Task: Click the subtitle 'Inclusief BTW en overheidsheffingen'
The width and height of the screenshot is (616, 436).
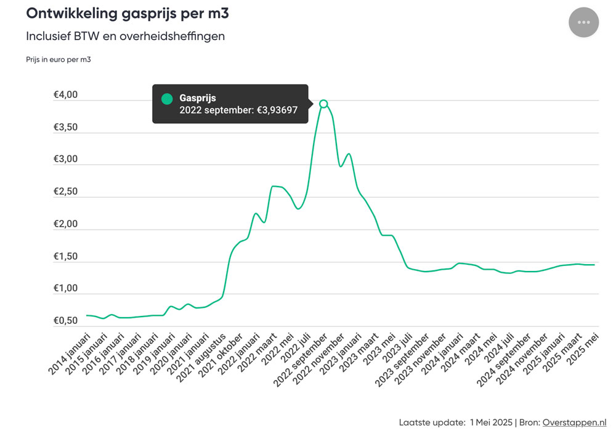Action: (x=125, y=36)
